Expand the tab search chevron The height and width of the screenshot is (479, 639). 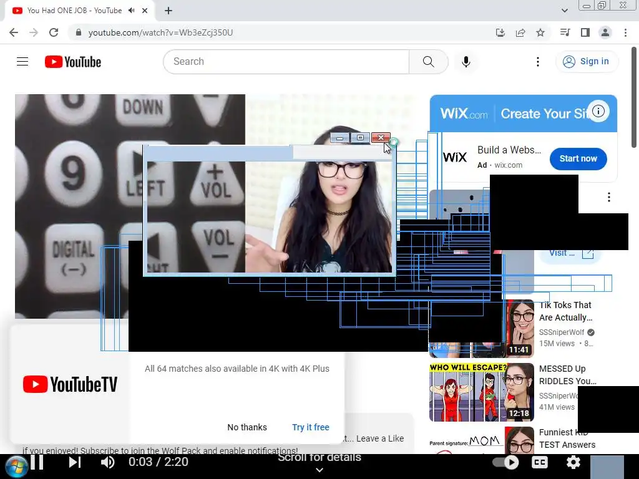coord(565,11)
